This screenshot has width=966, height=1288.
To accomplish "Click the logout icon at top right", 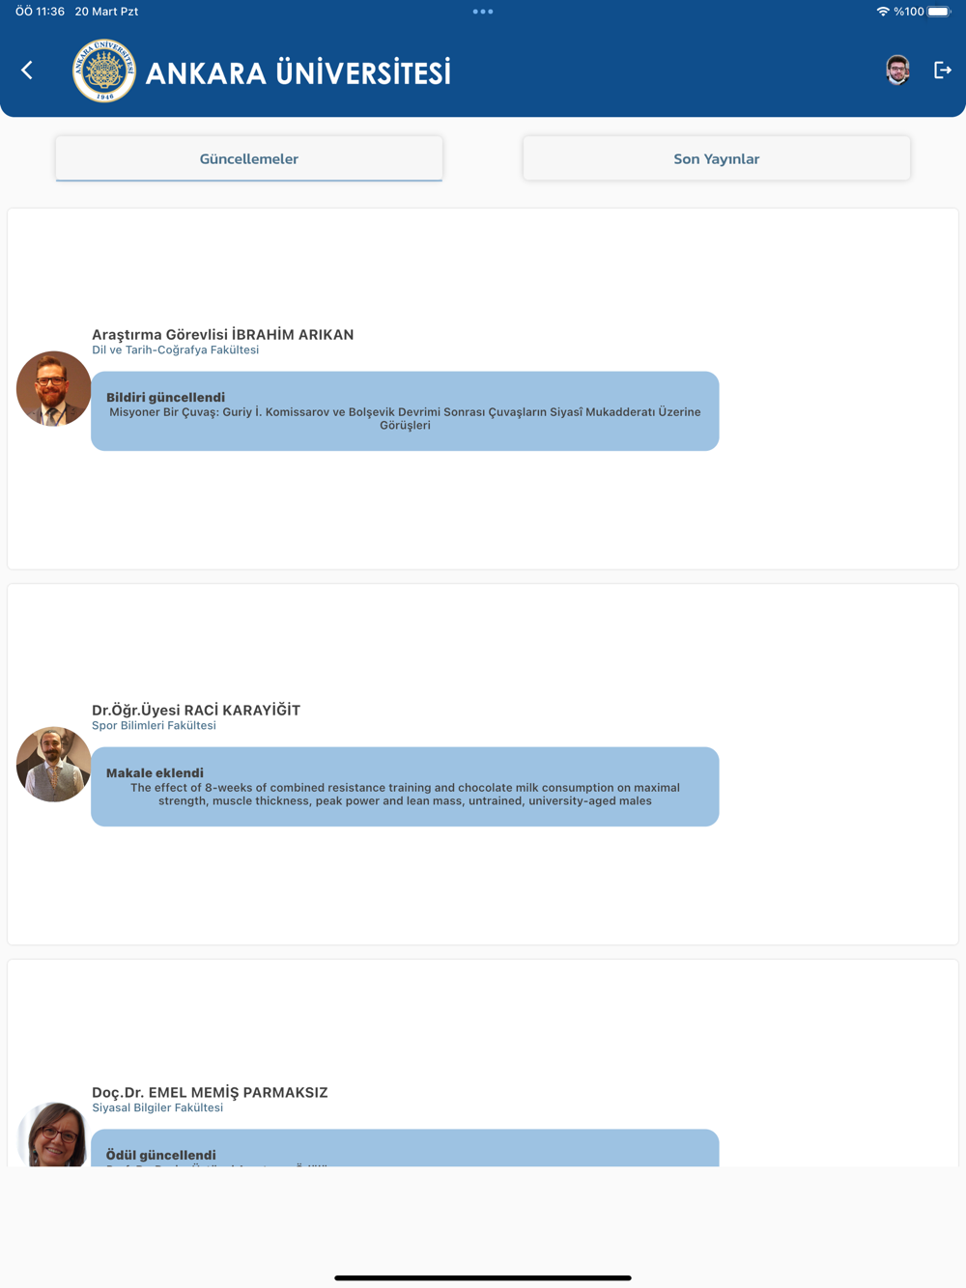I will 943,70.
